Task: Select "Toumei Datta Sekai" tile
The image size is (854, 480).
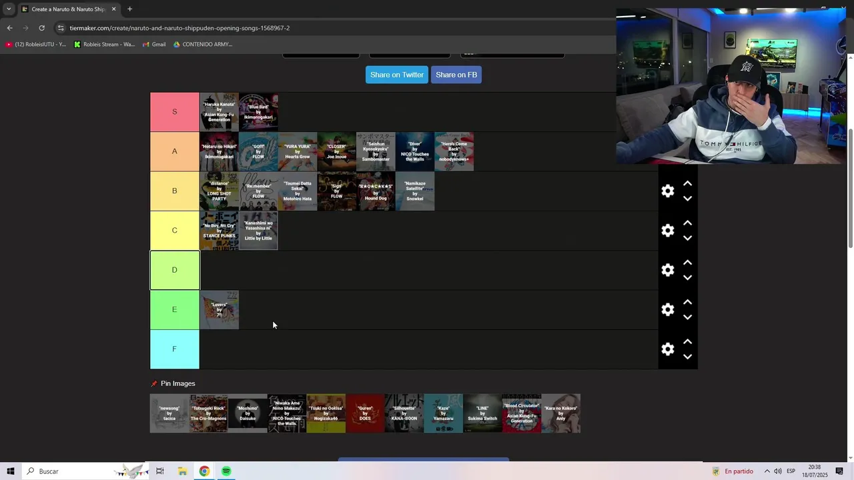Action: pos(298,191)
